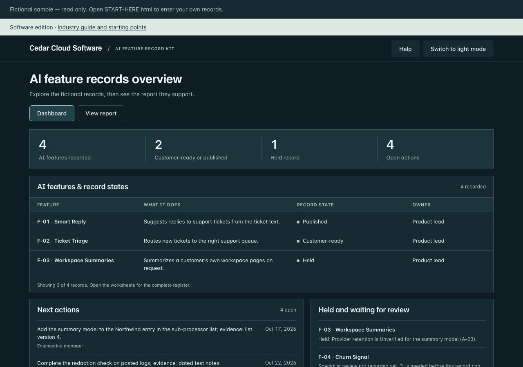This screenshot has width=523, height=367.
Task: Click the '4 open' count label
Action: [x=288, y=310]
